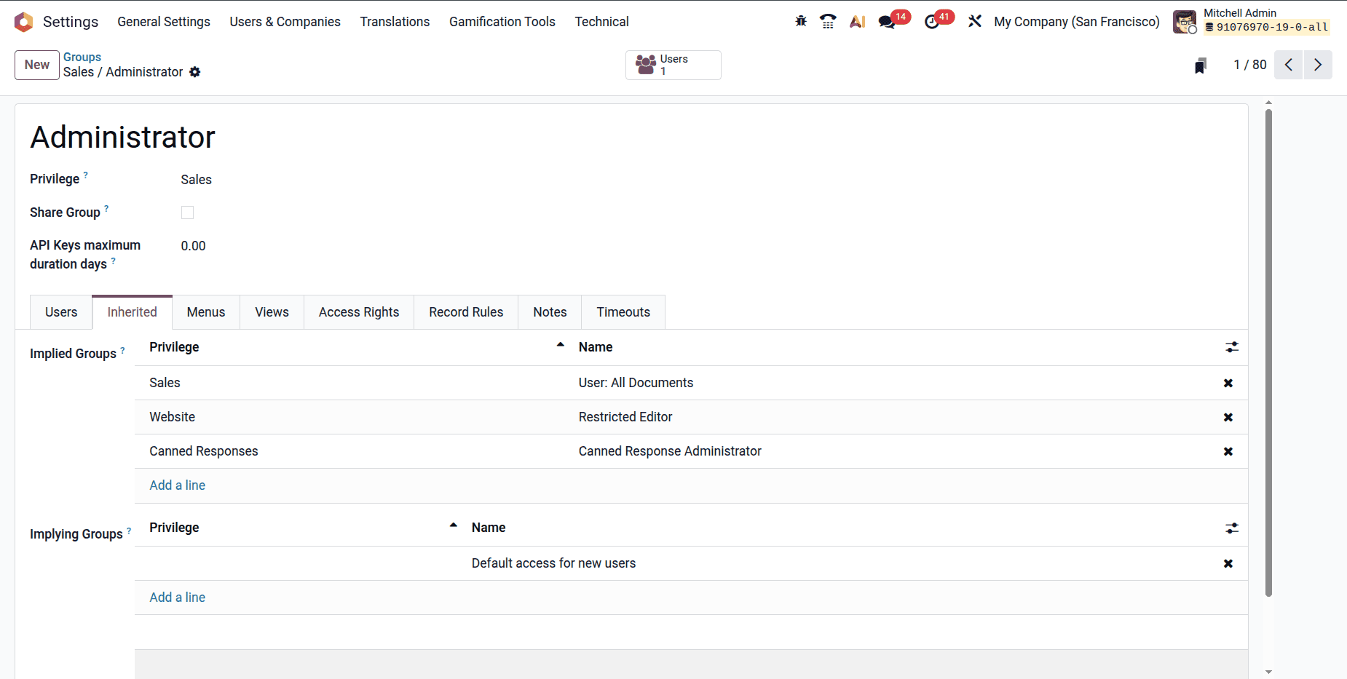Click the next record arrow
The image size is (1347, 679).
(x=1318, y=65)
